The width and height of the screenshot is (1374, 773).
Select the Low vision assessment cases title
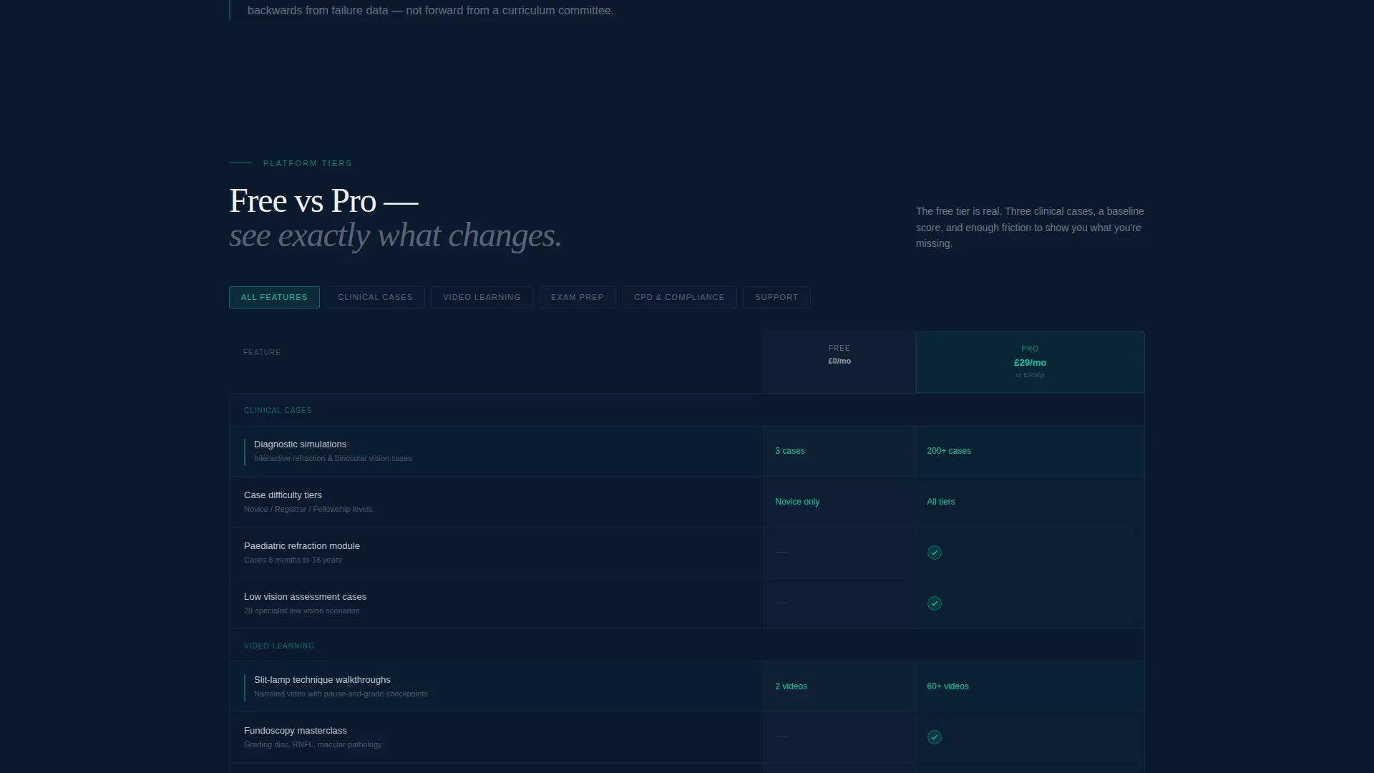305,597
